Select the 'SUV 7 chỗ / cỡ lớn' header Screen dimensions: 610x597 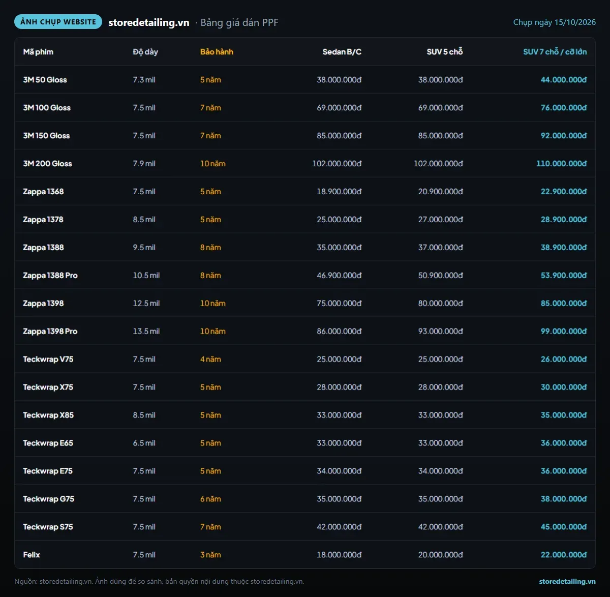tap(555, 52)
